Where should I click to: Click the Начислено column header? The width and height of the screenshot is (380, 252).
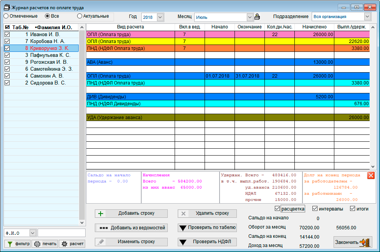(x=314, y=27)
